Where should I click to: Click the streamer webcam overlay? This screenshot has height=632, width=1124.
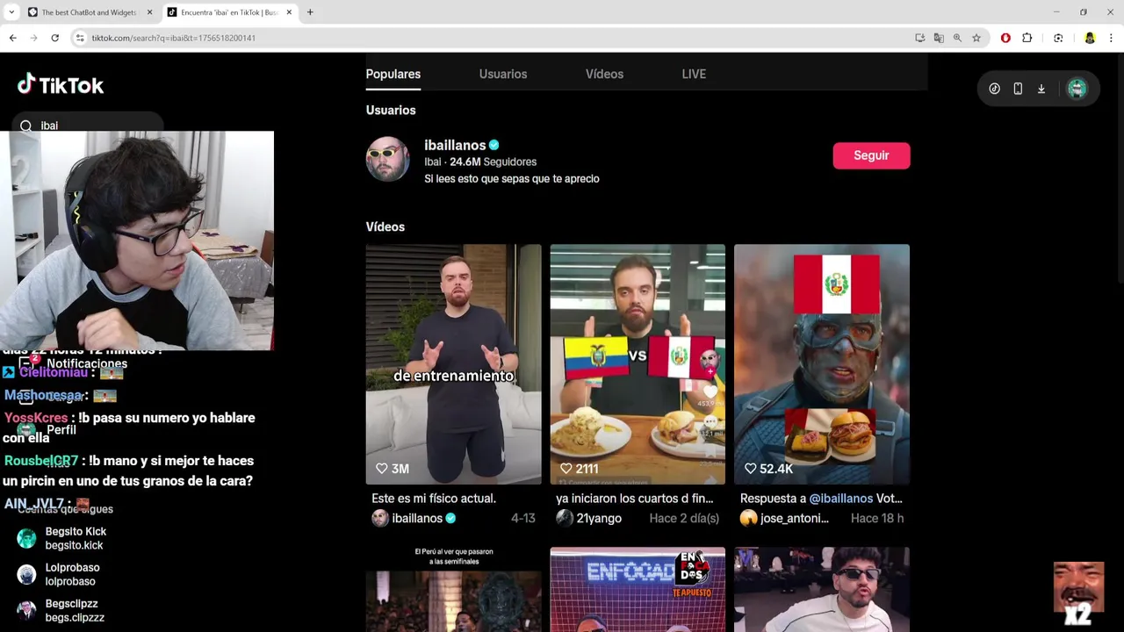coord(138,241)
